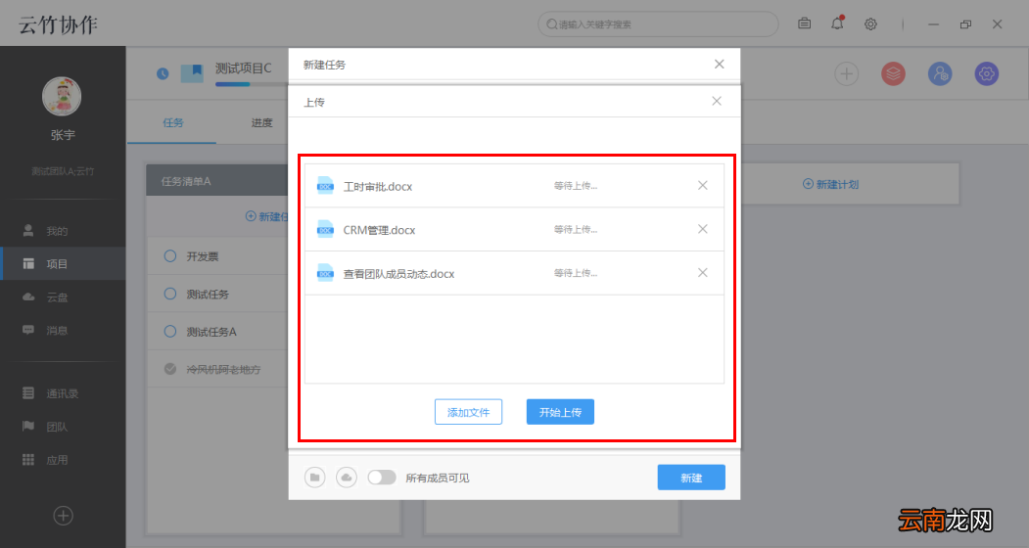Open the 通讯录 sidebar section
1029x548 pixels.
click(x=63, y=393)
